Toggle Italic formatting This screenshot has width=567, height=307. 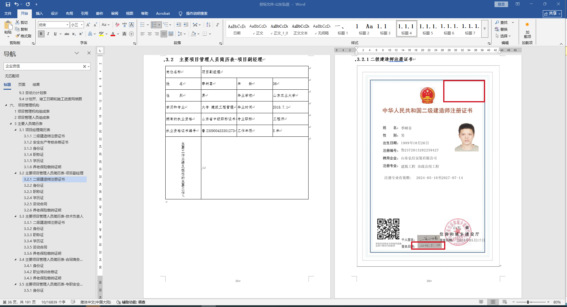tap(48, 34)
